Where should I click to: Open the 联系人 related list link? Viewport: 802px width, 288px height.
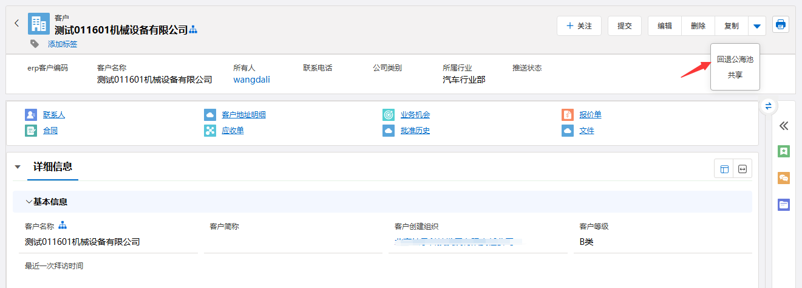[x=54, y=115]
